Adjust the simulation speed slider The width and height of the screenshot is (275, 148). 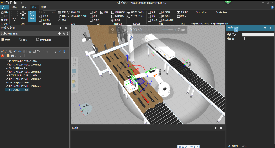tap(168, 30)
